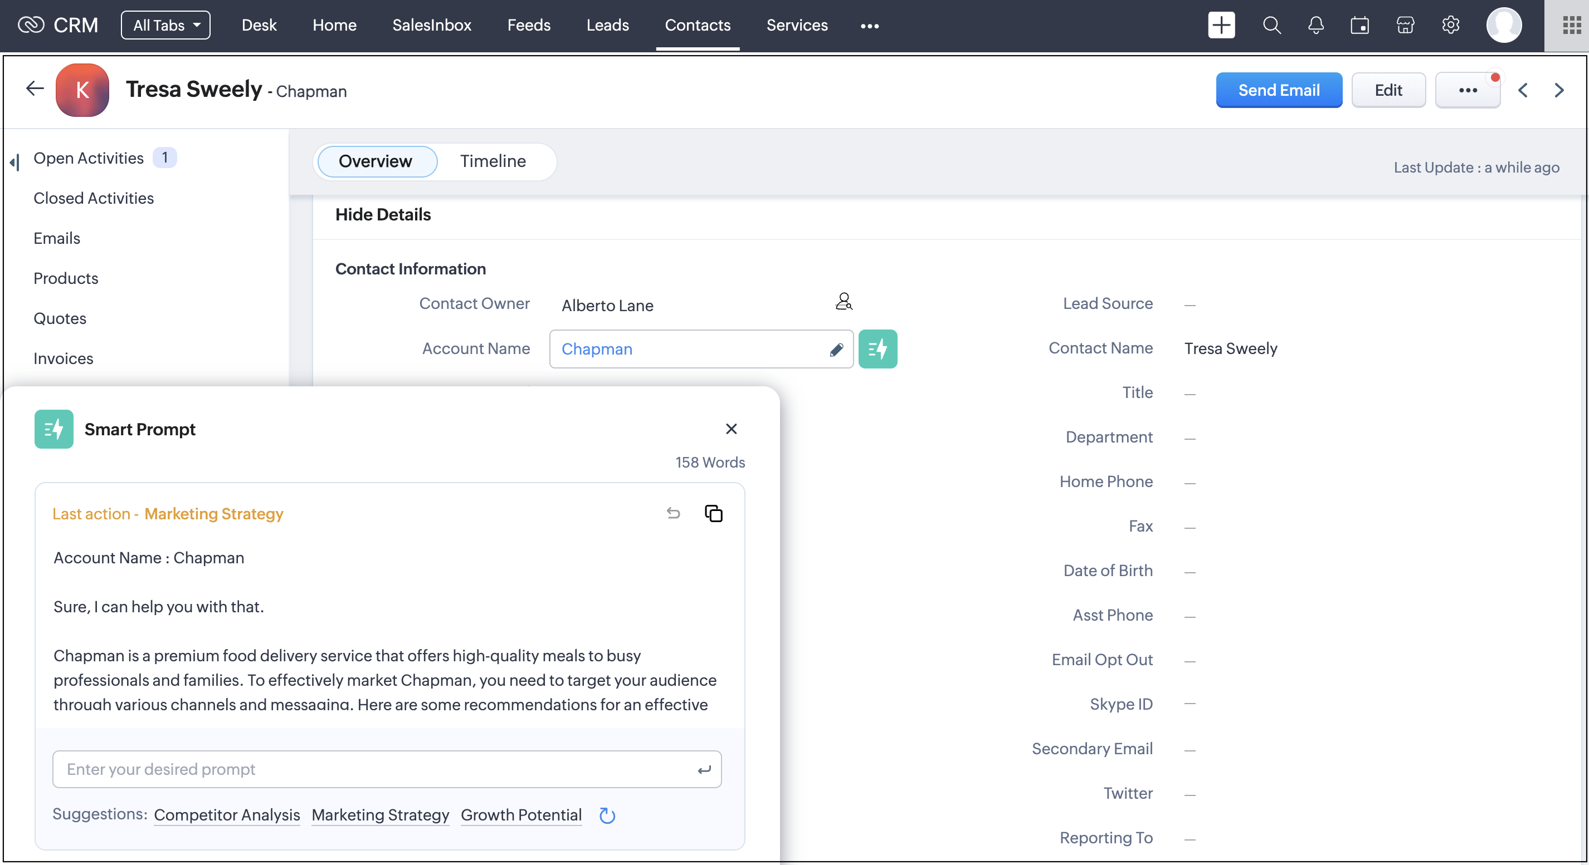Click the change contact owner icon

tap(843, 302)
